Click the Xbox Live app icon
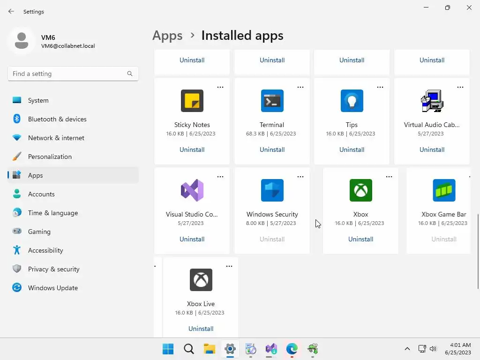The image size is (480, 360). 201,280
